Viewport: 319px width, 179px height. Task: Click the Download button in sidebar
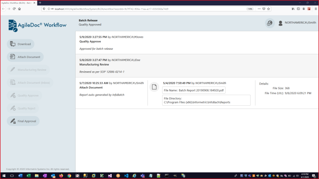point(20,44)
